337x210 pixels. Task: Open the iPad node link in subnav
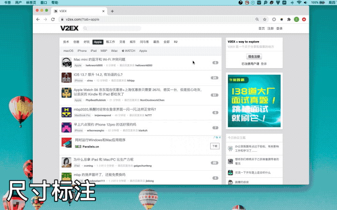coord(94,51)
